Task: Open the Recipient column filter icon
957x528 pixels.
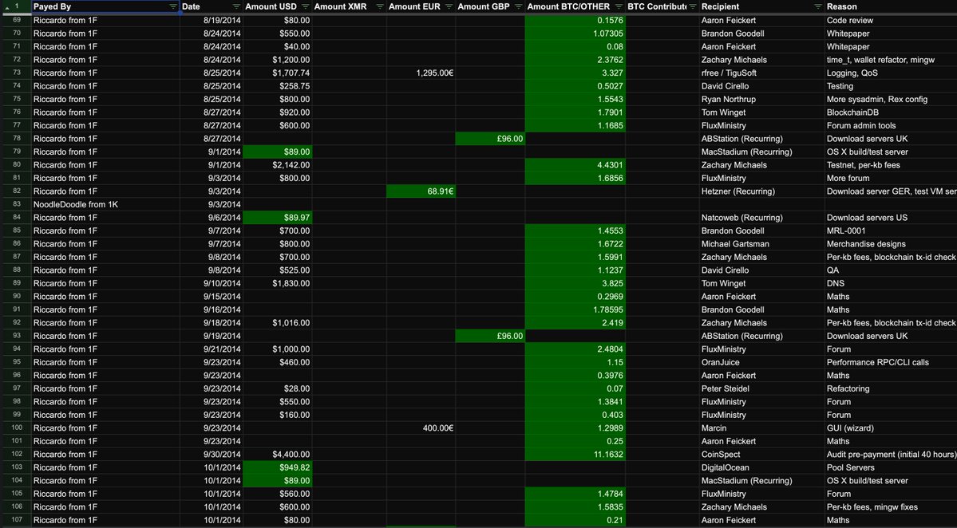Action: 818,6
